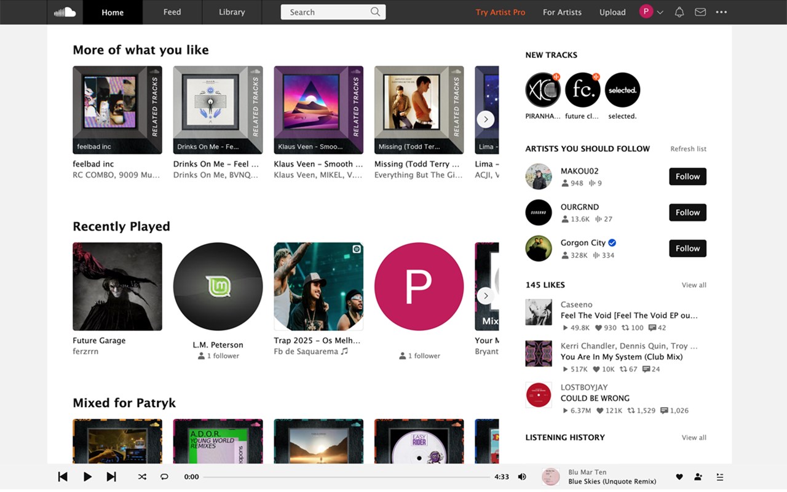Toggle shuffle playback
Viewport: 787px width, 492px height.
[142, 477]
